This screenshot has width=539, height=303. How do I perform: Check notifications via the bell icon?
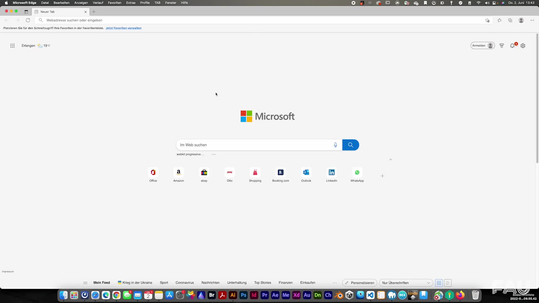click(512, 46)
